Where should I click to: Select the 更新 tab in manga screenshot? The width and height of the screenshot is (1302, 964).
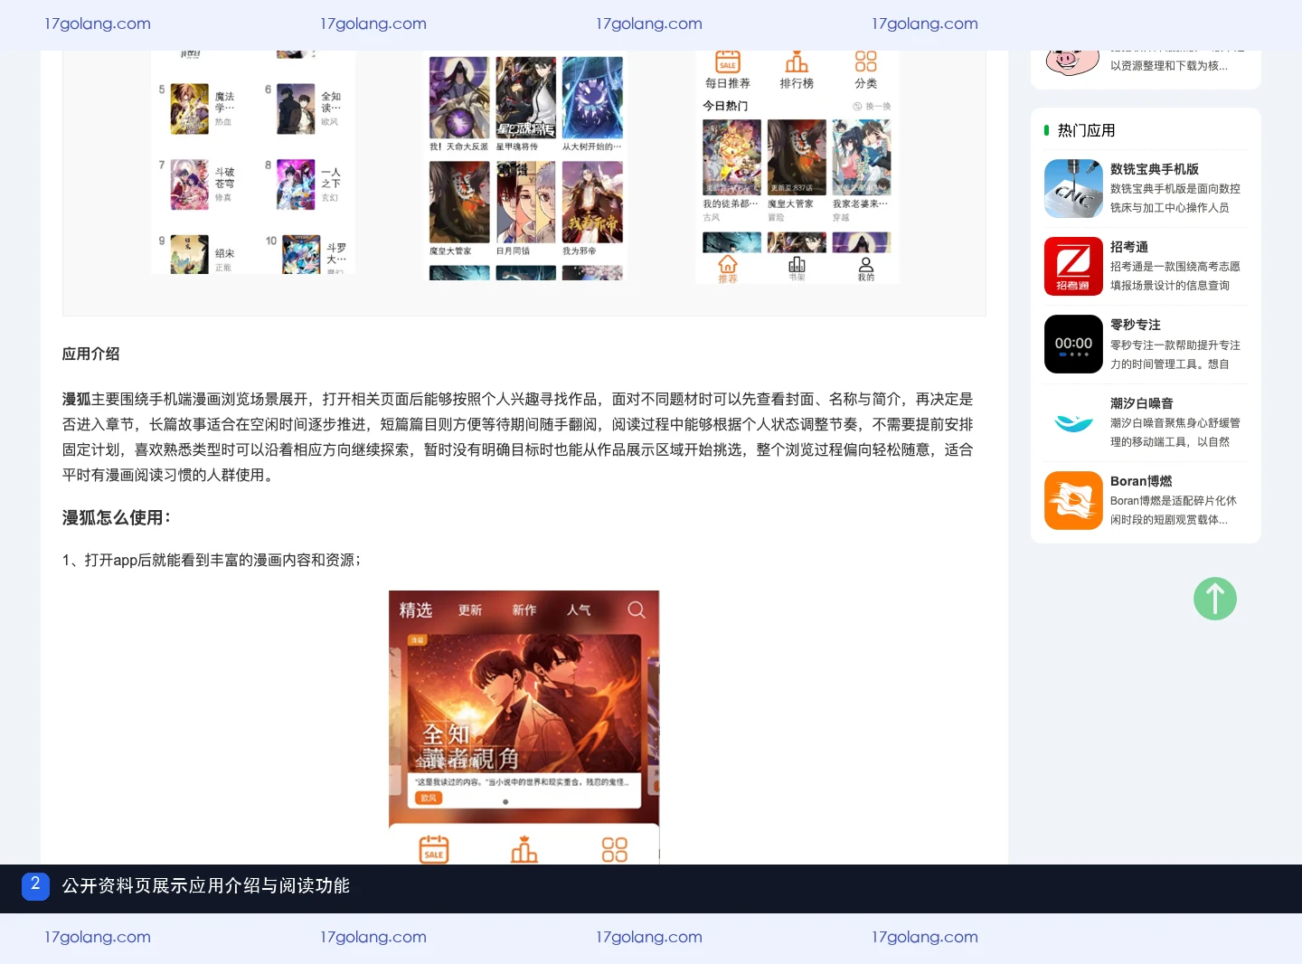[470, 610]
